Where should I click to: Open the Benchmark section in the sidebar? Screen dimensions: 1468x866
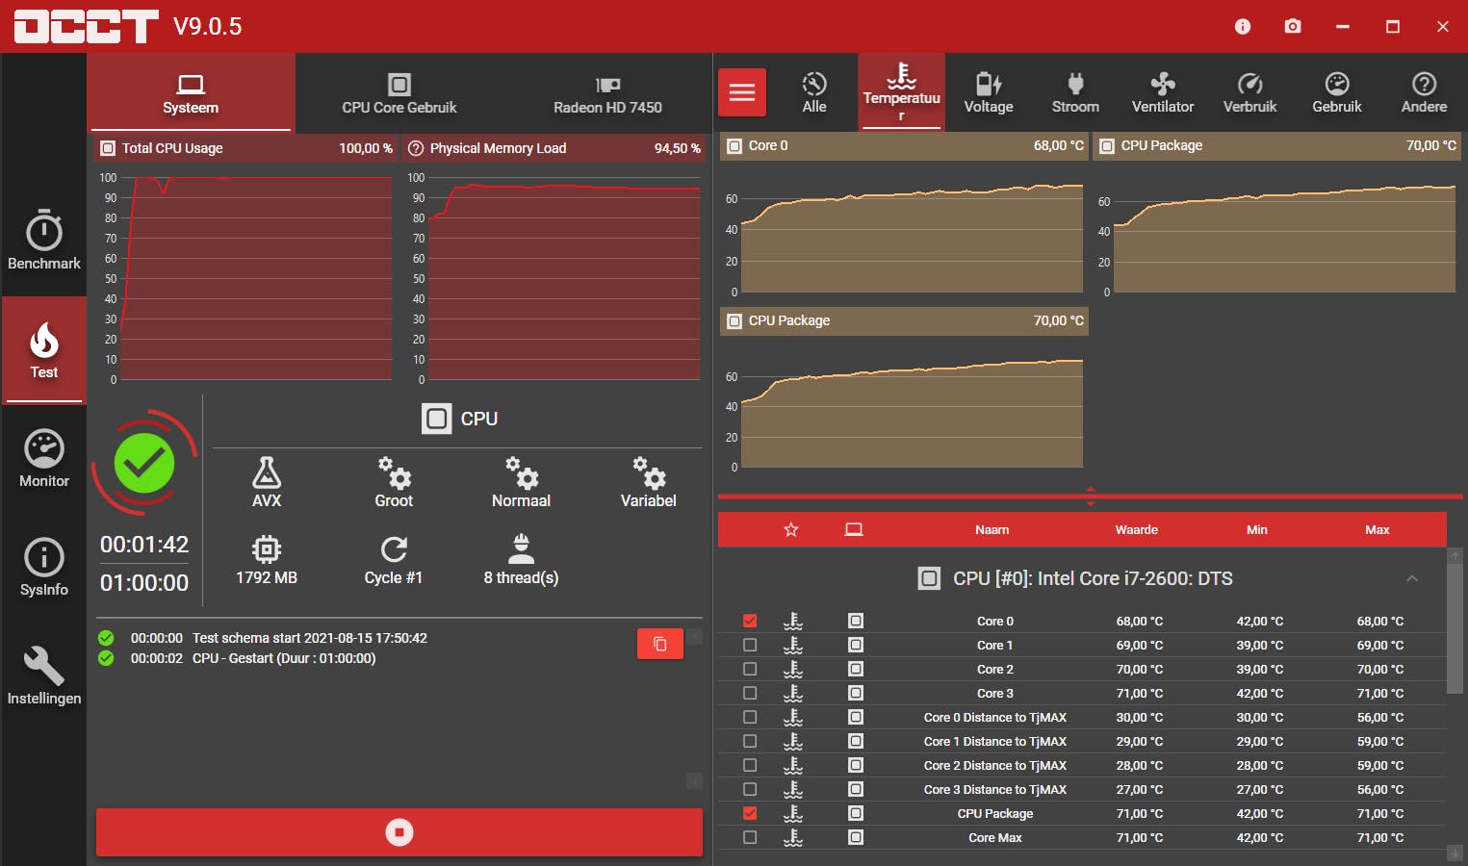43,240
